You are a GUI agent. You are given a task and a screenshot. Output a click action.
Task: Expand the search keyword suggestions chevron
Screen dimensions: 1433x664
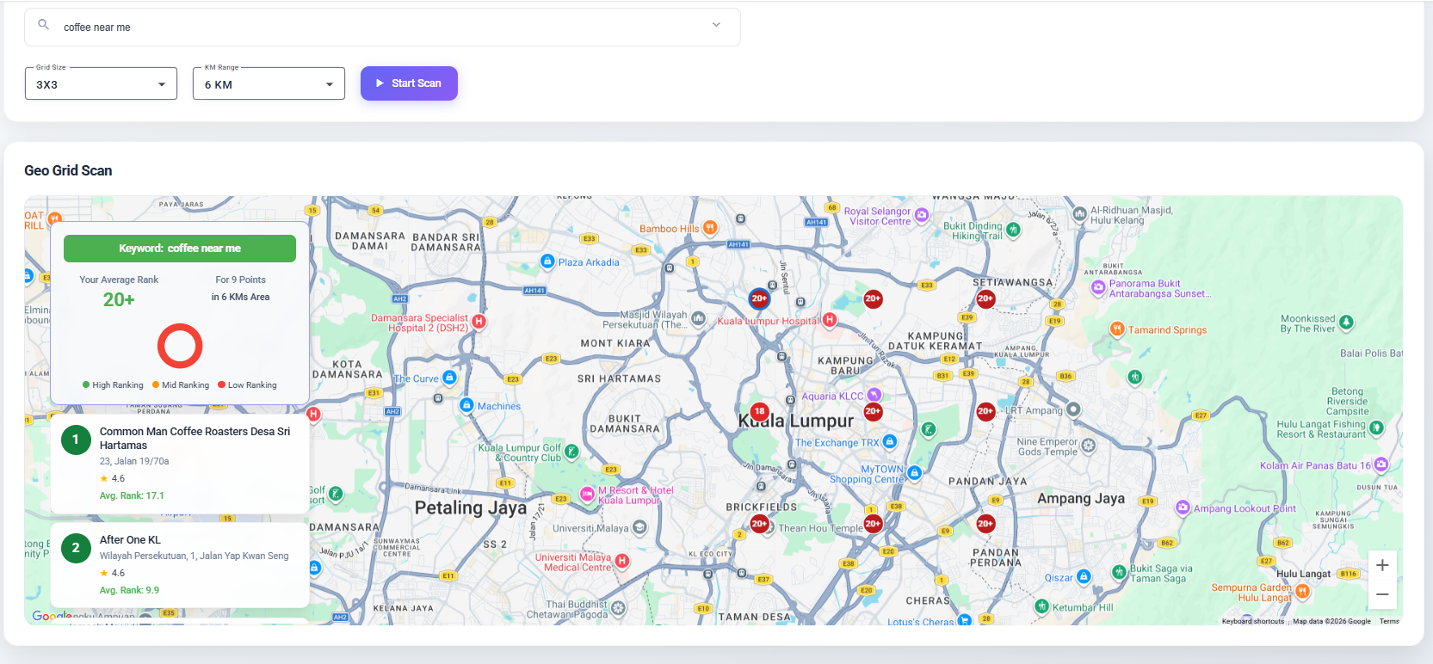click(x=716, y=25)
